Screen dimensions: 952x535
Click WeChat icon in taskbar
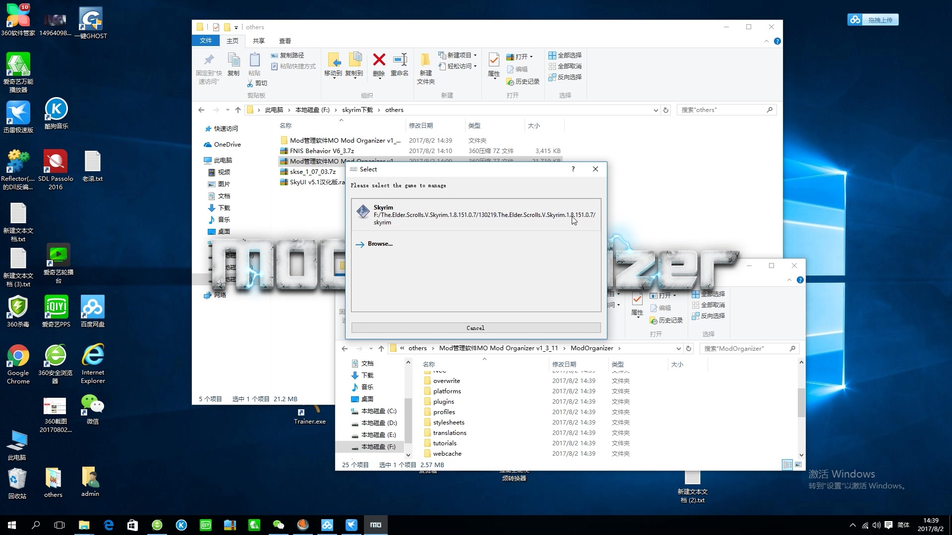(279, 525)
